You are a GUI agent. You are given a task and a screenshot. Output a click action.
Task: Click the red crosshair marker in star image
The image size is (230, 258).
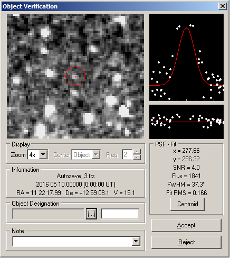click(x=75, y=77)
